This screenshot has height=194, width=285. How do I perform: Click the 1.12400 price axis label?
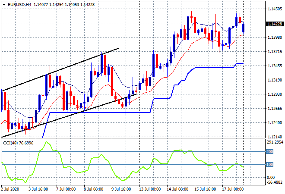tap(275, 123)
